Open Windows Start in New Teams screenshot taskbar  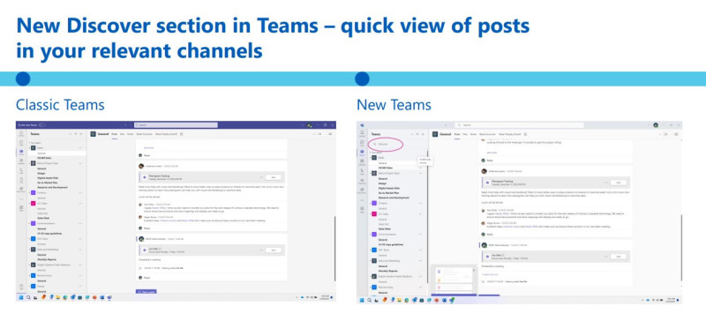361,300
